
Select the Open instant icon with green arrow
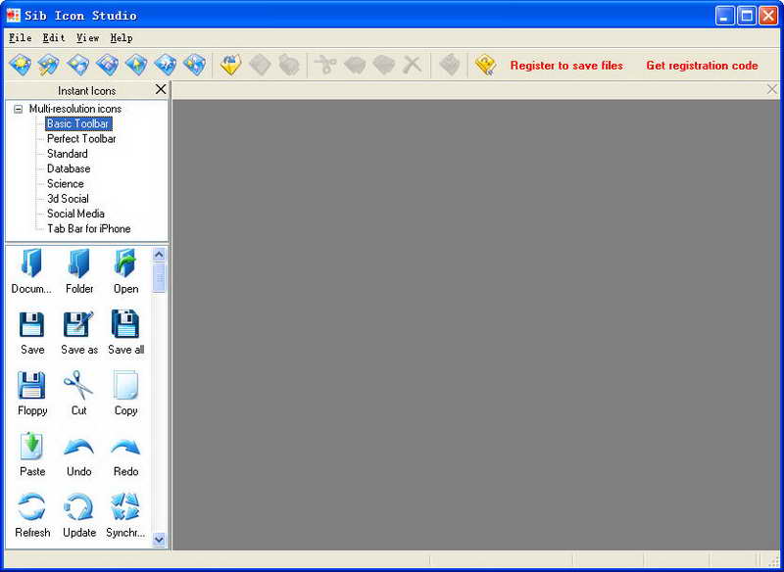125,271
